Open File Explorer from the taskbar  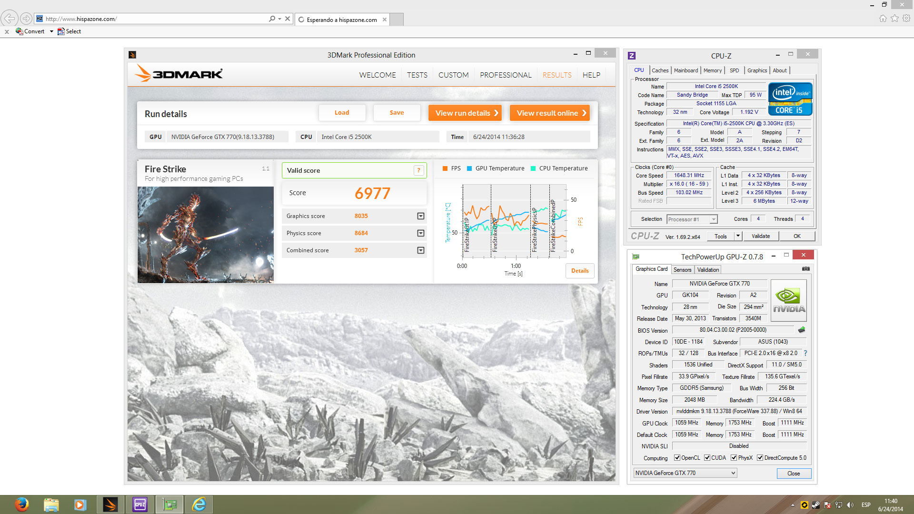(51, 504)
